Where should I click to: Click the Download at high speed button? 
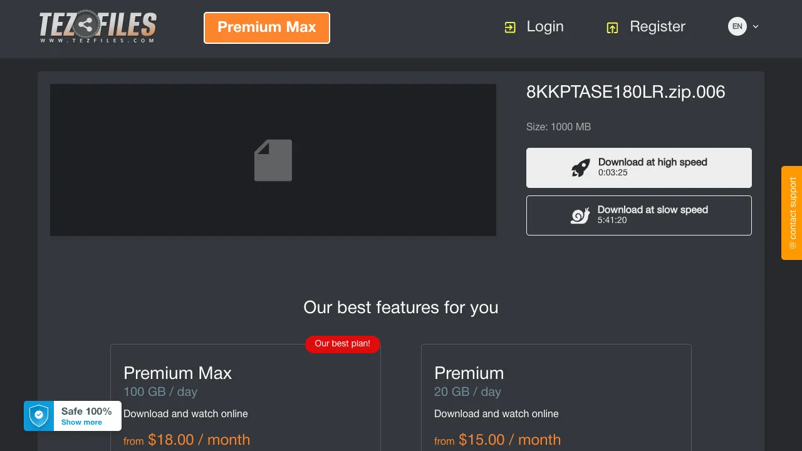[x=639, y=168]
